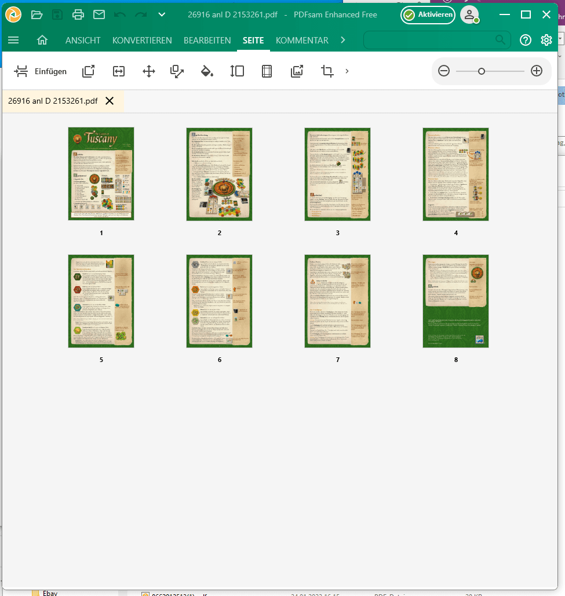
Task: Switch to the BEARBEITEN tab
Action: [207, 41]
